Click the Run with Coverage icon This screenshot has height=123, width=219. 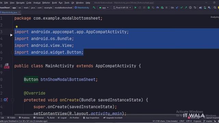tap(153, 8)
